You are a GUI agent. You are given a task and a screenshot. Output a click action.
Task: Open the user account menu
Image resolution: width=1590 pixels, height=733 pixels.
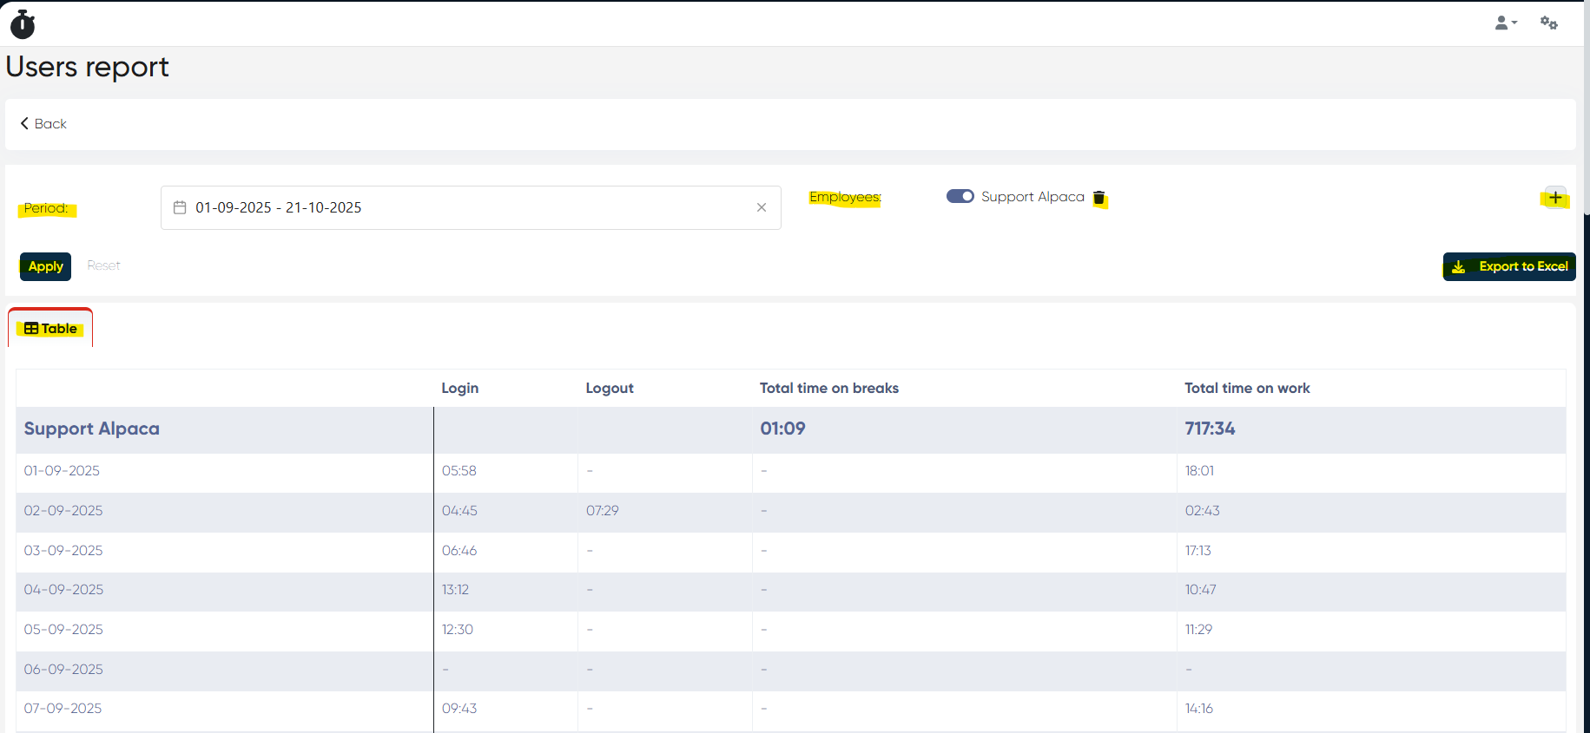pos(1505,23)
